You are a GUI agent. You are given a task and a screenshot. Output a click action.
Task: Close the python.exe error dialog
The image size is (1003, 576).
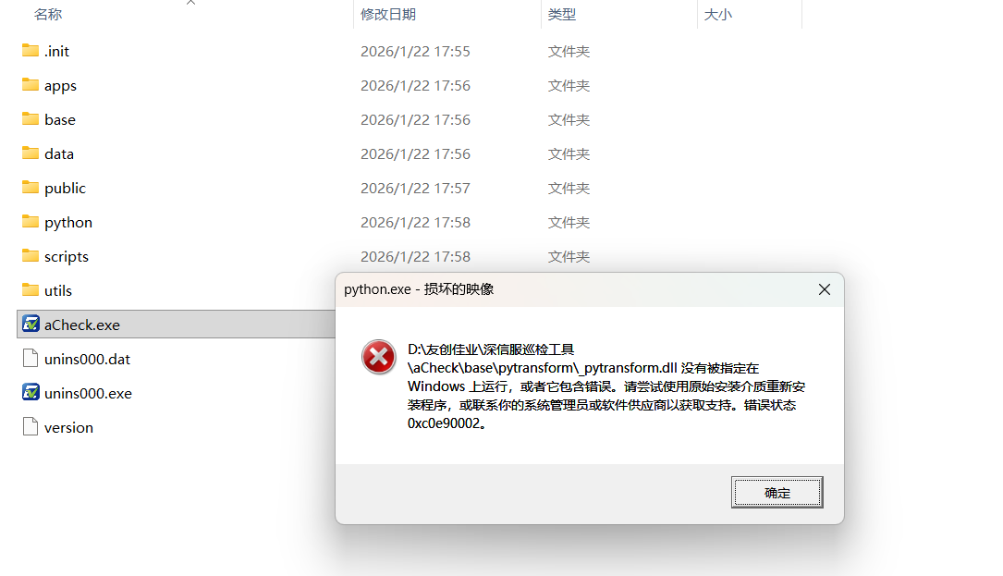click(x=825, y=289)
